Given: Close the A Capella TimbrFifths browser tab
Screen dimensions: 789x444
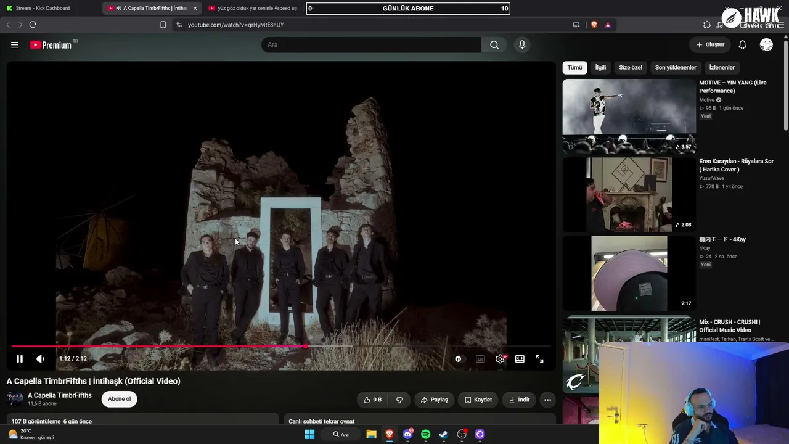Looking at the screenshot, I should click(x=195, y=8).
